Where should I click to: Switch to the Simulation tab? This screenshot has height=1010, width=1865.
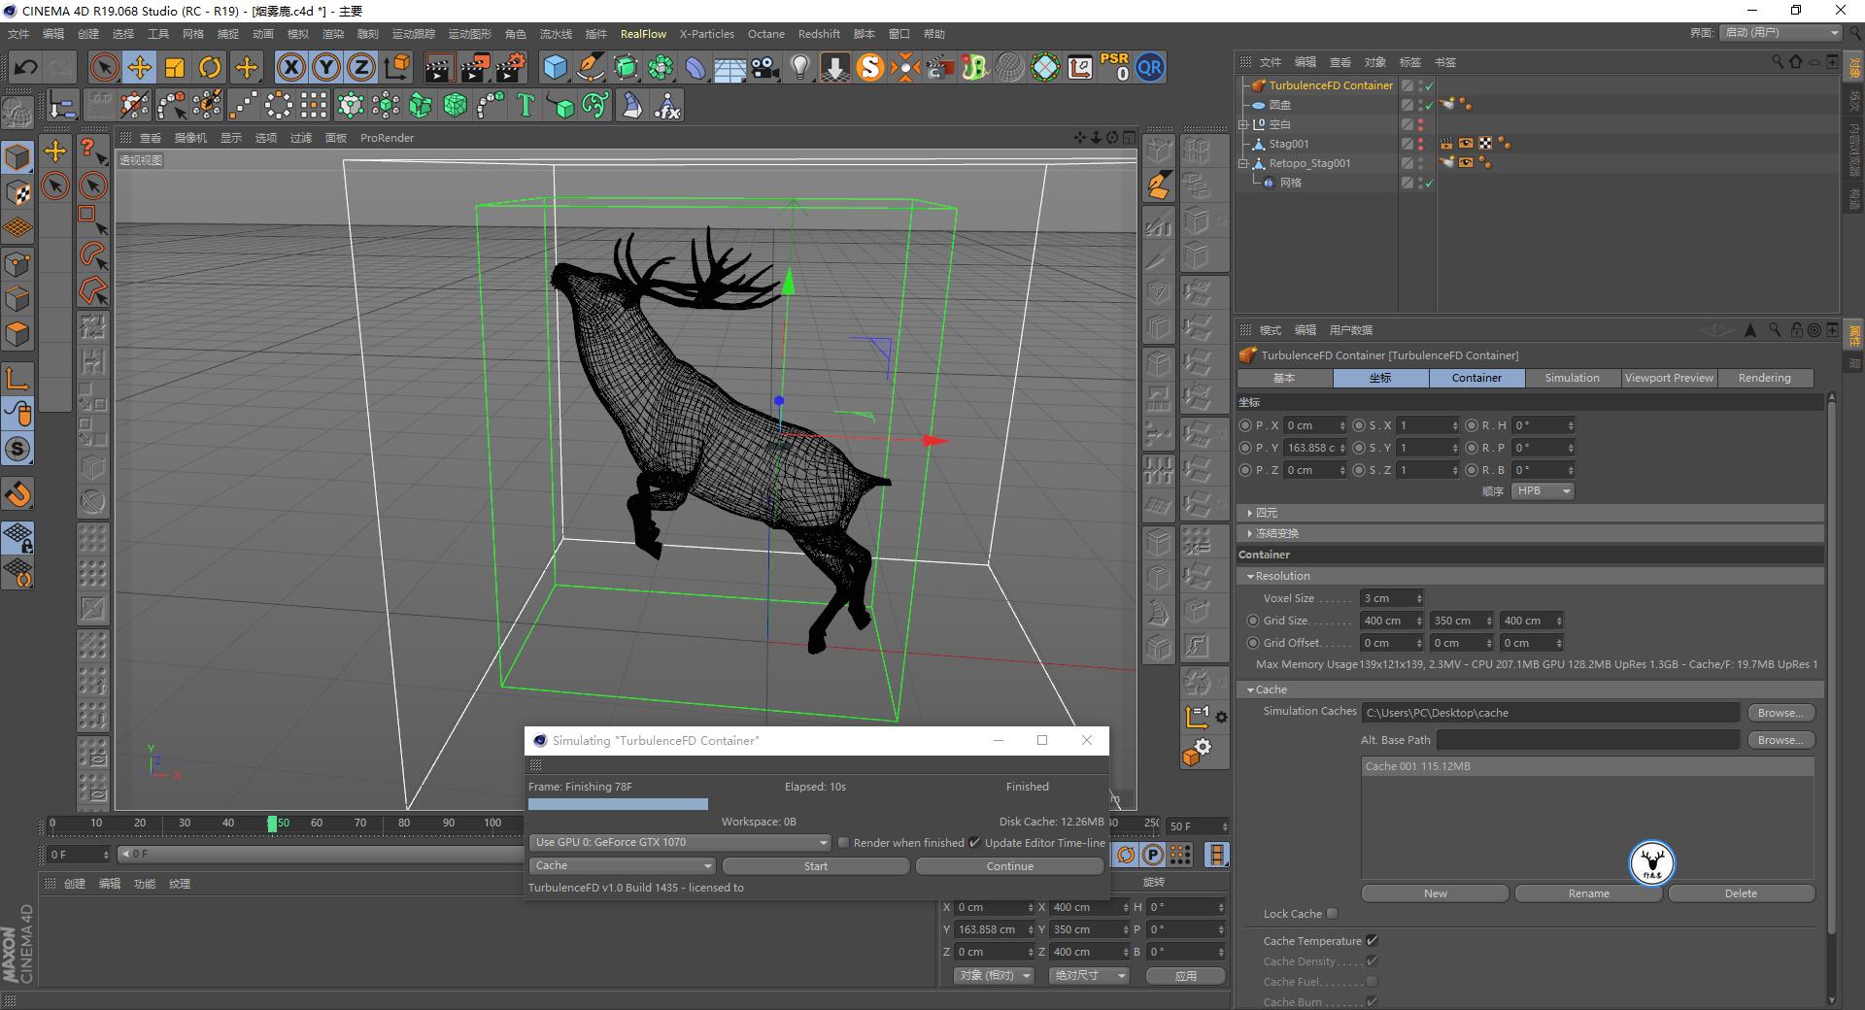(x=1571, y=378)
